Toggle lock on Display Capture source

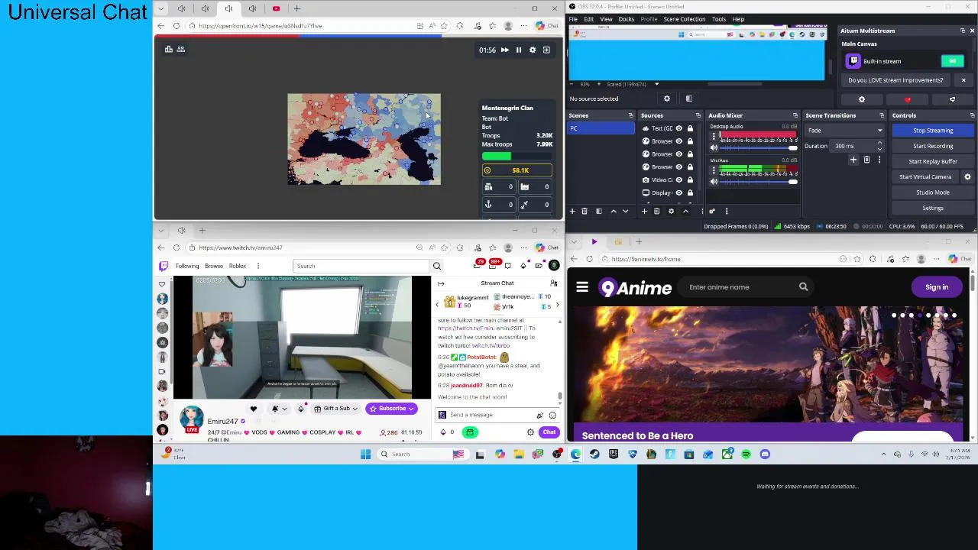point(690,192)
